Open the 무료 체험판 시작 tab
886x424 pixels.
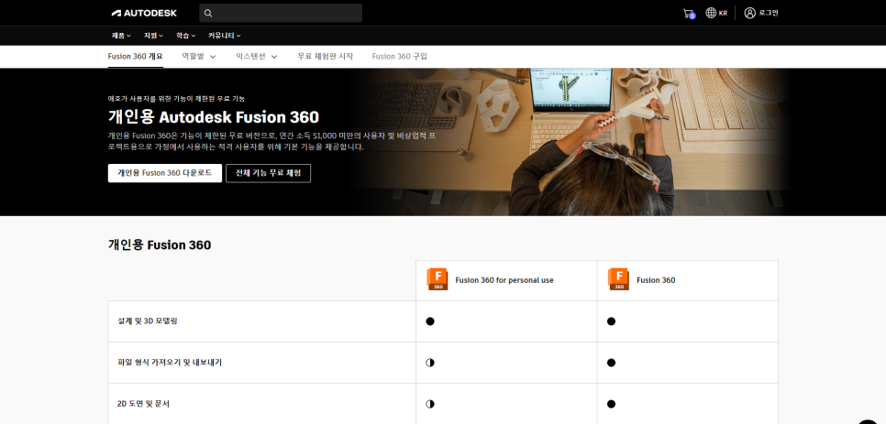coord(325,57)
